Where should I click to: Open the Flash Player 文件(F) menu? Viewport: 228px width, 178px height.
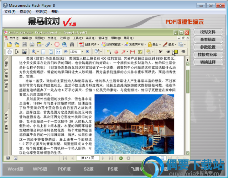click(10, 12)
